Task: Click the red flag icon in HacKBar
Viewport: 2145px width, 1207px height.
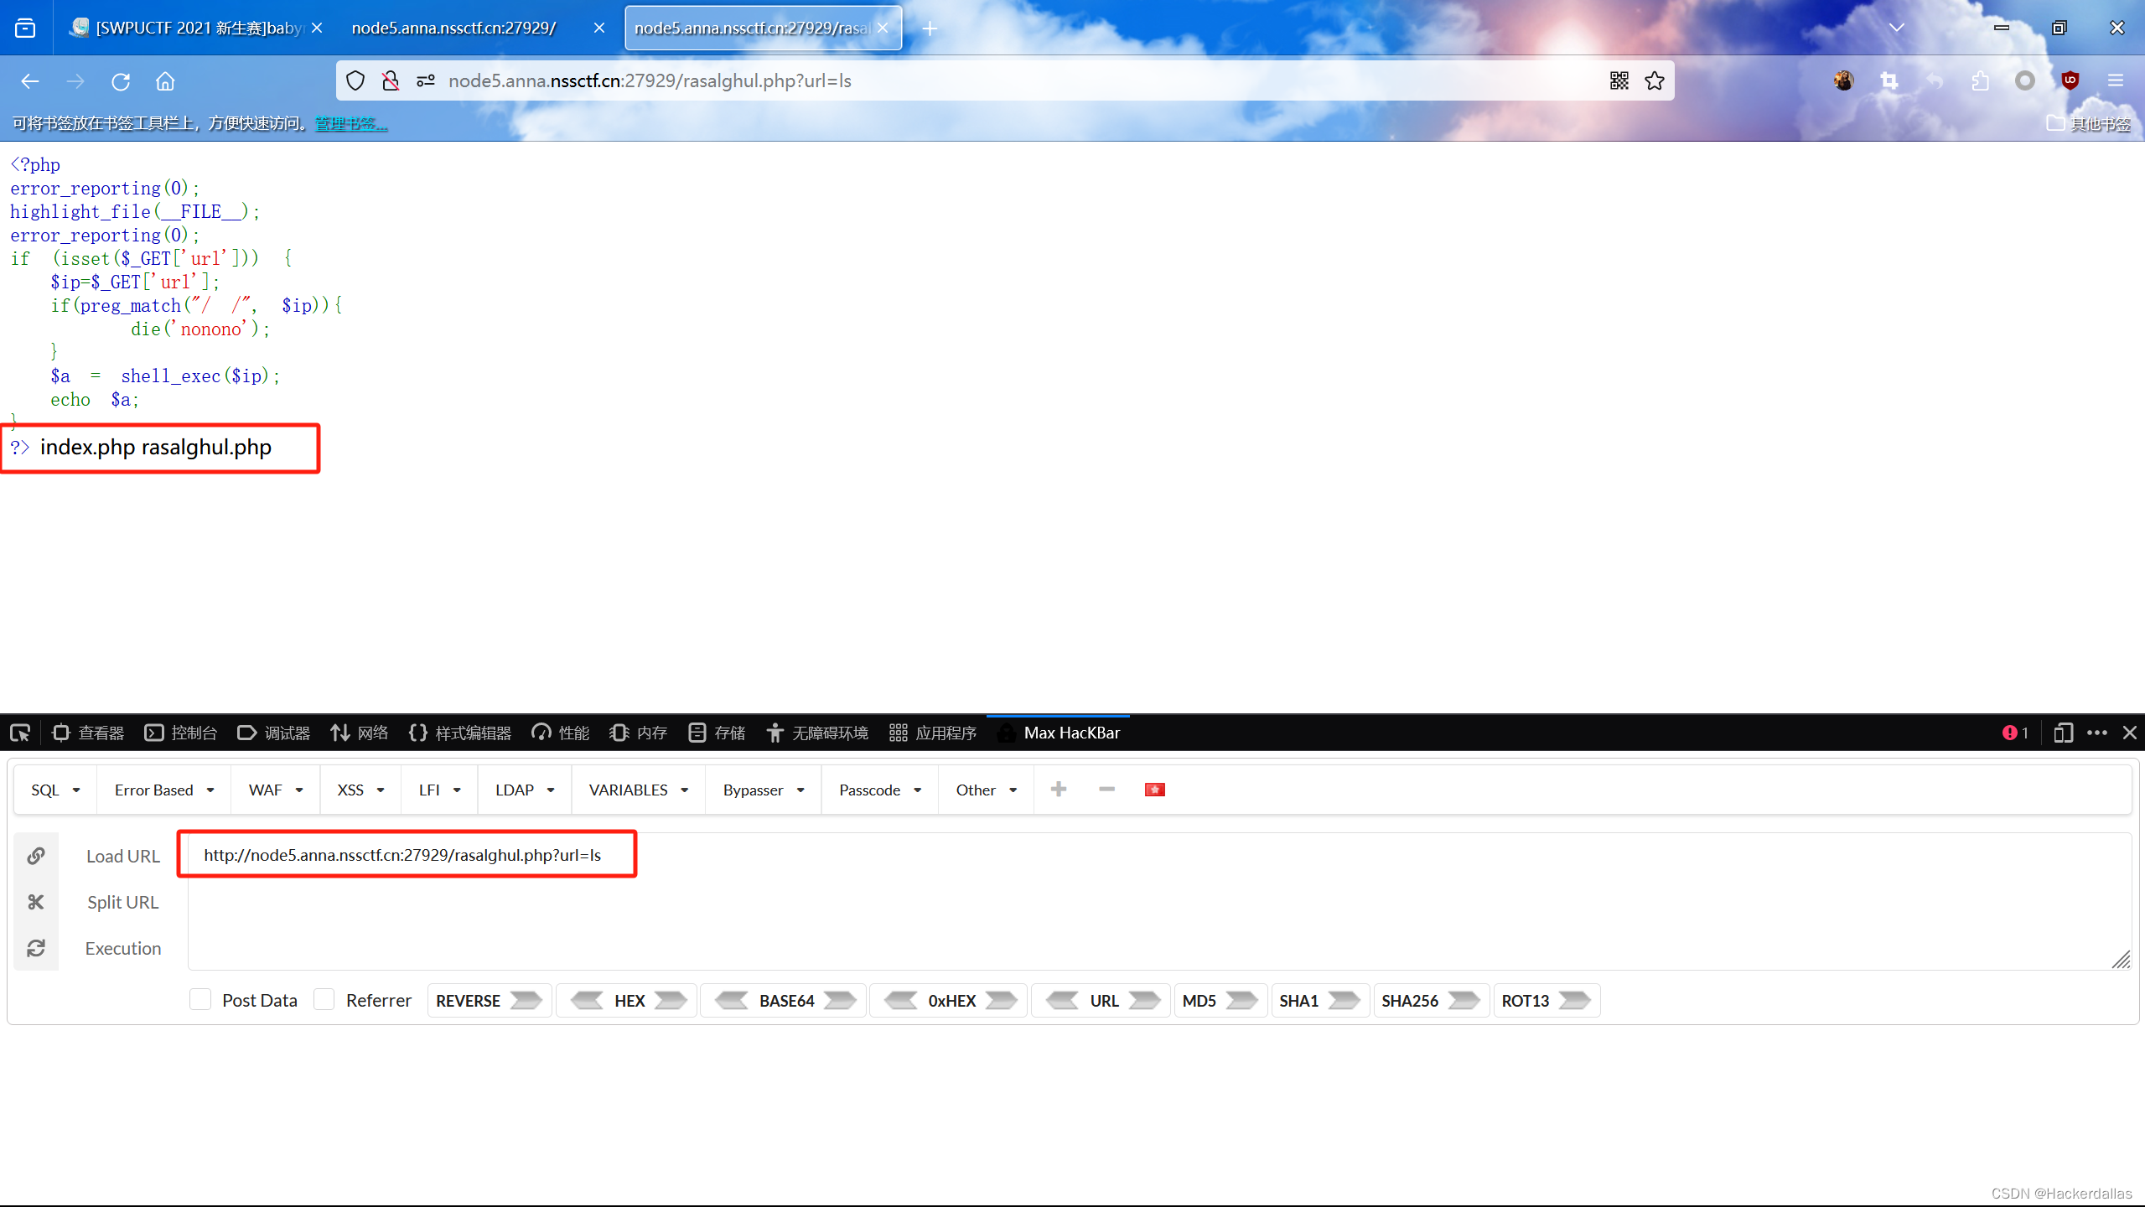Action: click(x=1154, y=790)
